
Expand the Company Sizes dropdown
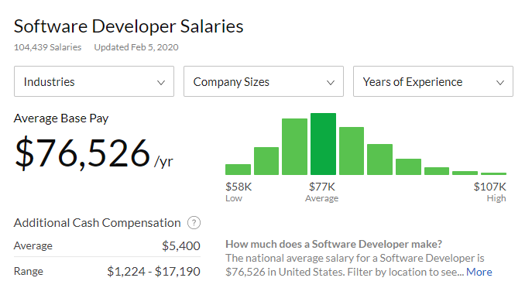click(263, 81)
